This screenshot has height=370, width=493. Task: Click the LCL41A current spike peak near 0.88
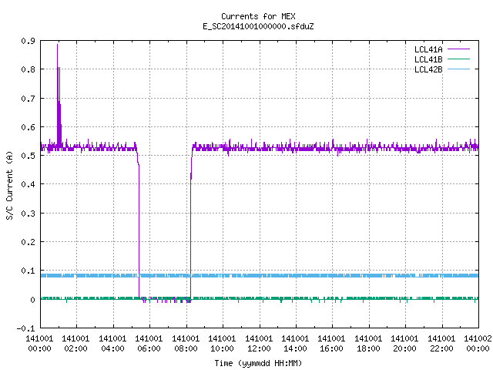coord(57,45)
